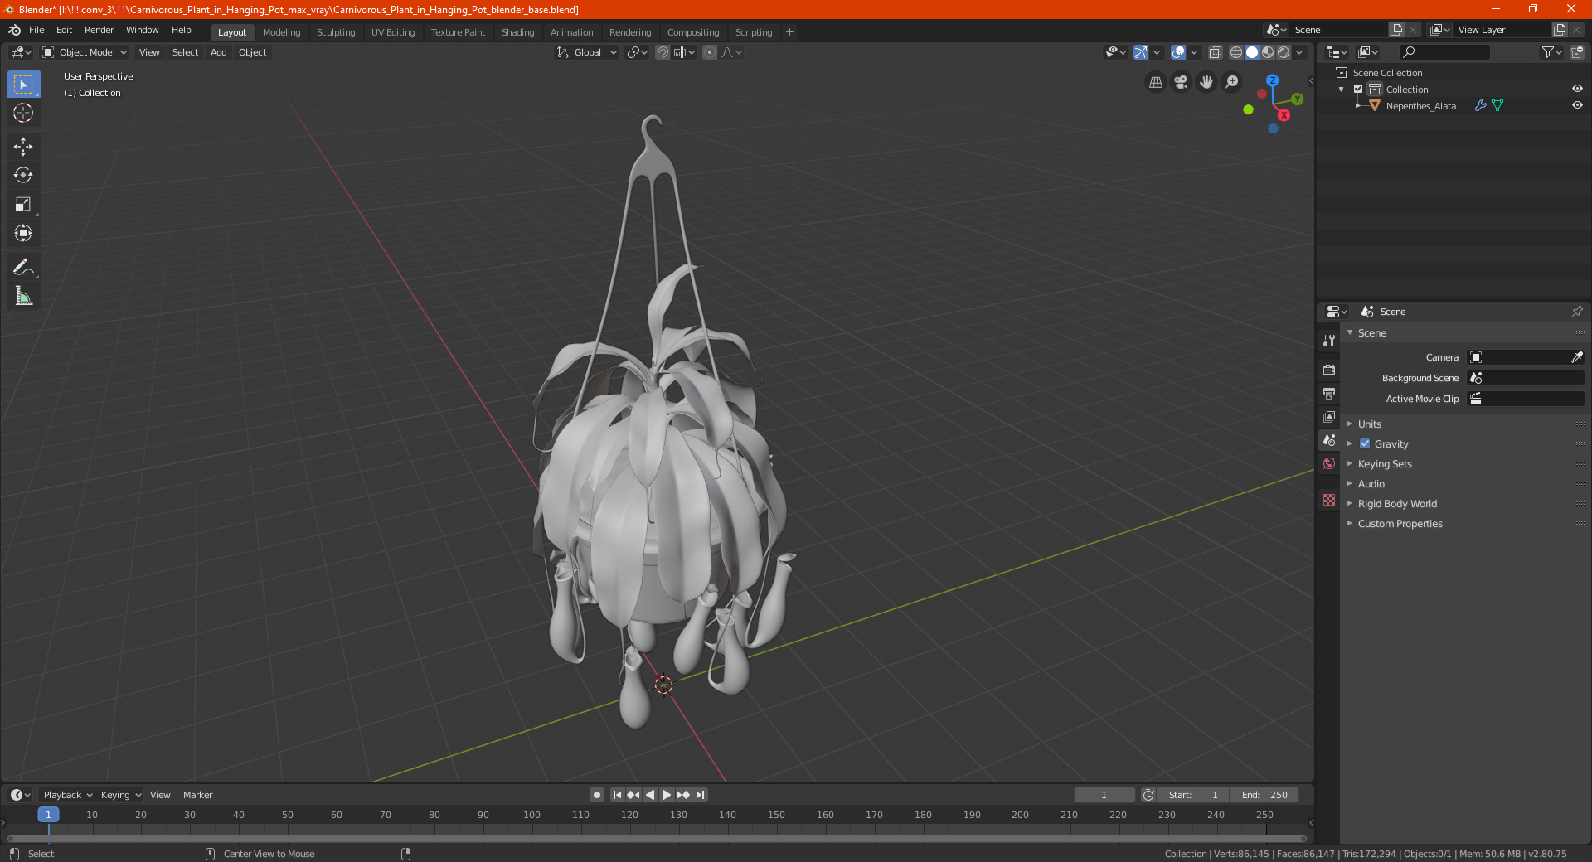Viewport: 1592px width, 862px height.
Task: Select the Move tool
Action: [23, 147]
